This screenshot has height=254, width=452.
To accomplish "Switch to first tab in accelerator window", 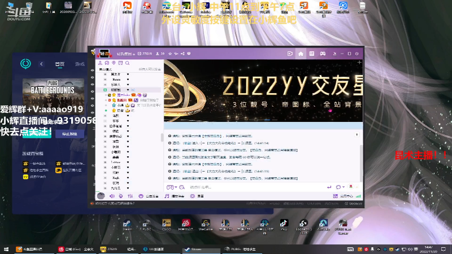I will pos(60,64).
